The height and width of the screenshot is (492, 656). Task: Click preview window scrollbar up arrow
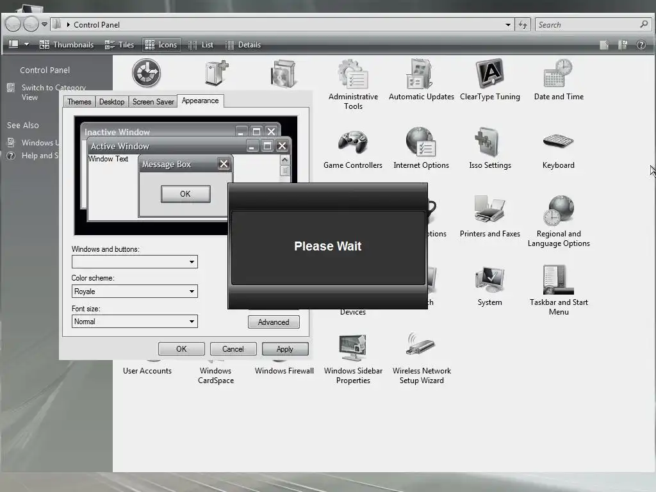click(x=284, y=160)
